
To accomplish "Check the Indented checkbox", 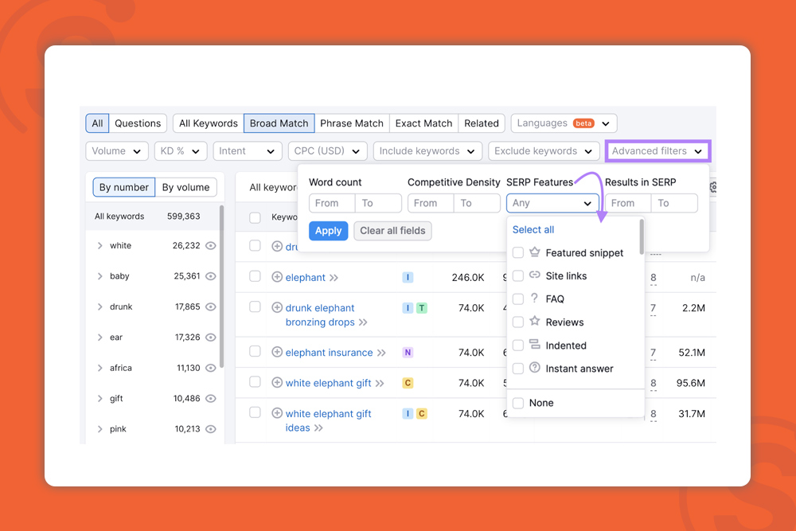I will [518, 346].
